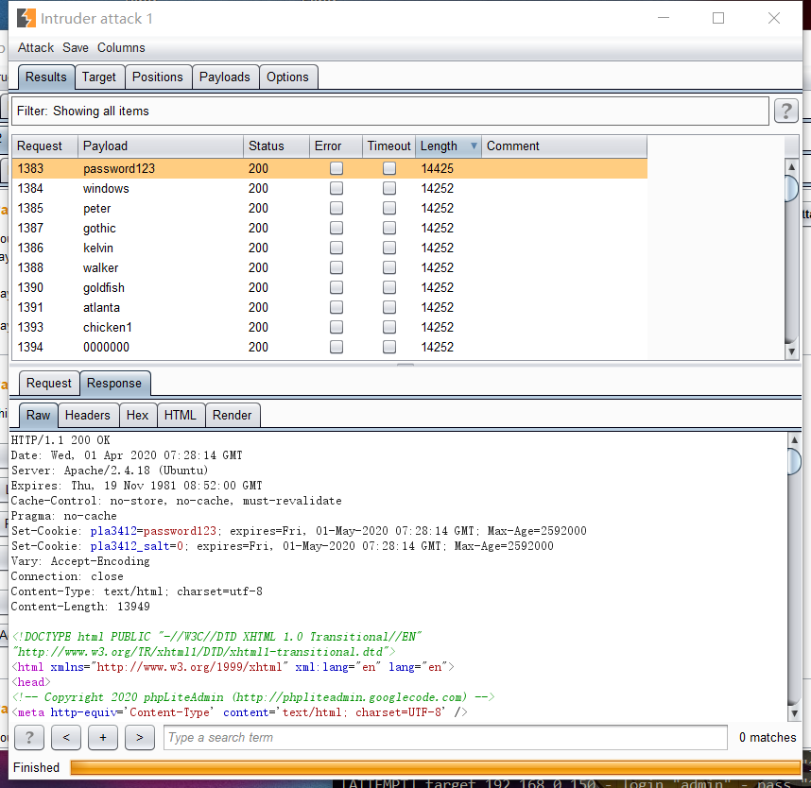811x788 pixels.
Task: Click the 0 matches label
Action: click(768, 737)
